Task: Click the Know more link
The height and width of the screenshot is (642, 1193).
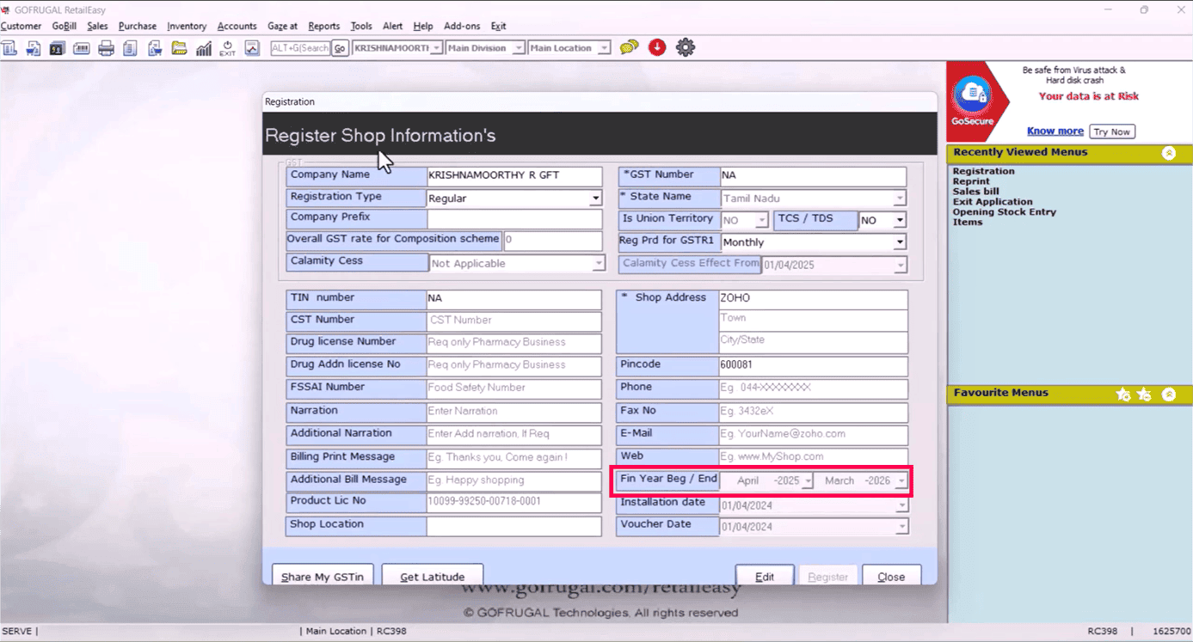Action: [1055, 131]
